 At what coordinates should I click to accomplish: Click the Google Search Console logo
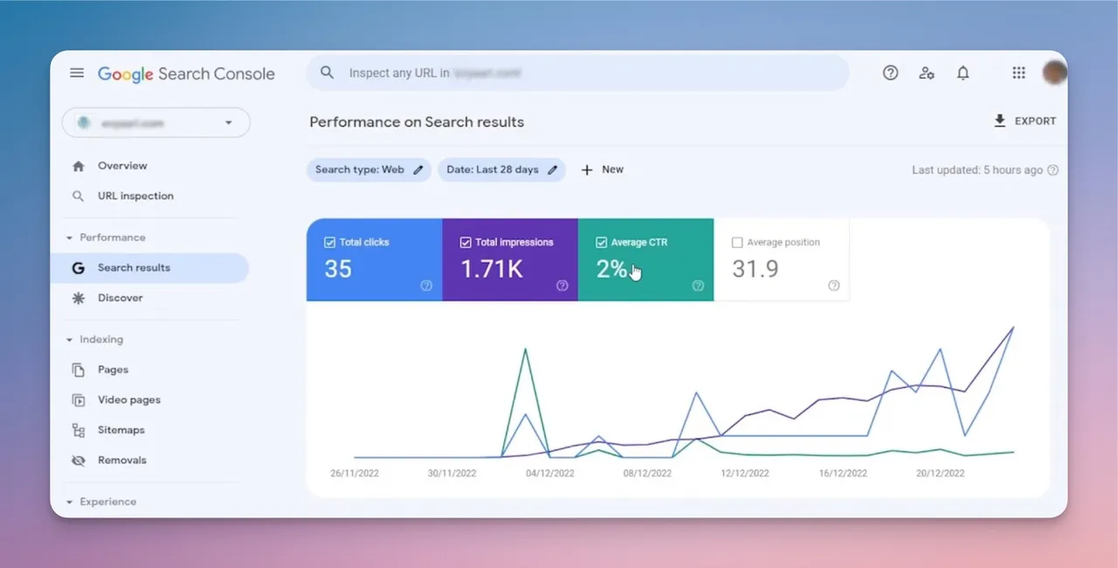click(x=186, y=74)
